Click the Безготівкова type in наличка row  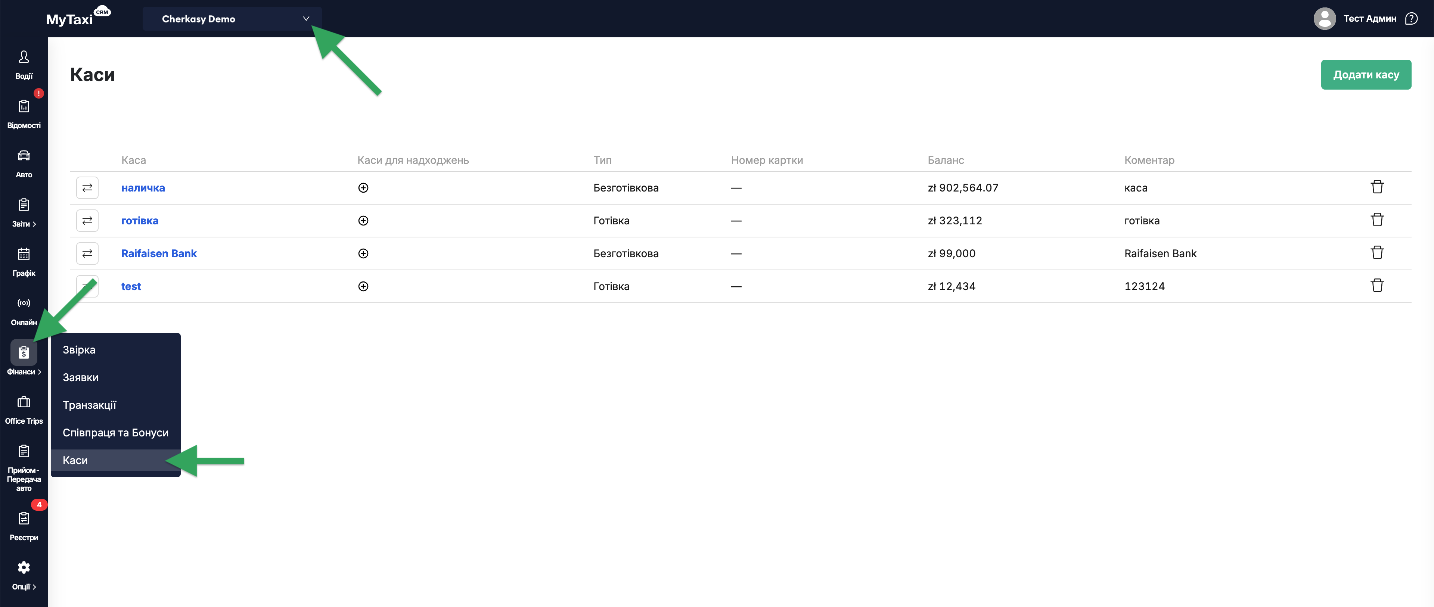[x=626, y=187]
